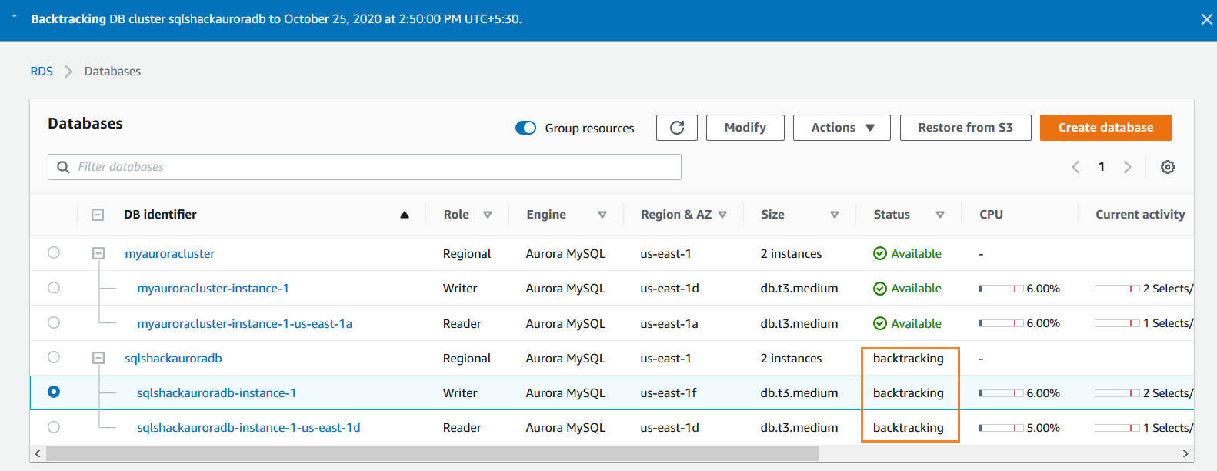Click the Role column filter arrow

click(488, 215)
